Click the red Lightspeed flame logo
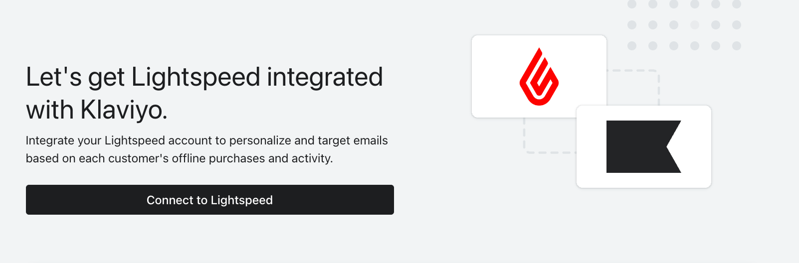The image size is (799, 263). pyautogui.click(x=539, y=77)
